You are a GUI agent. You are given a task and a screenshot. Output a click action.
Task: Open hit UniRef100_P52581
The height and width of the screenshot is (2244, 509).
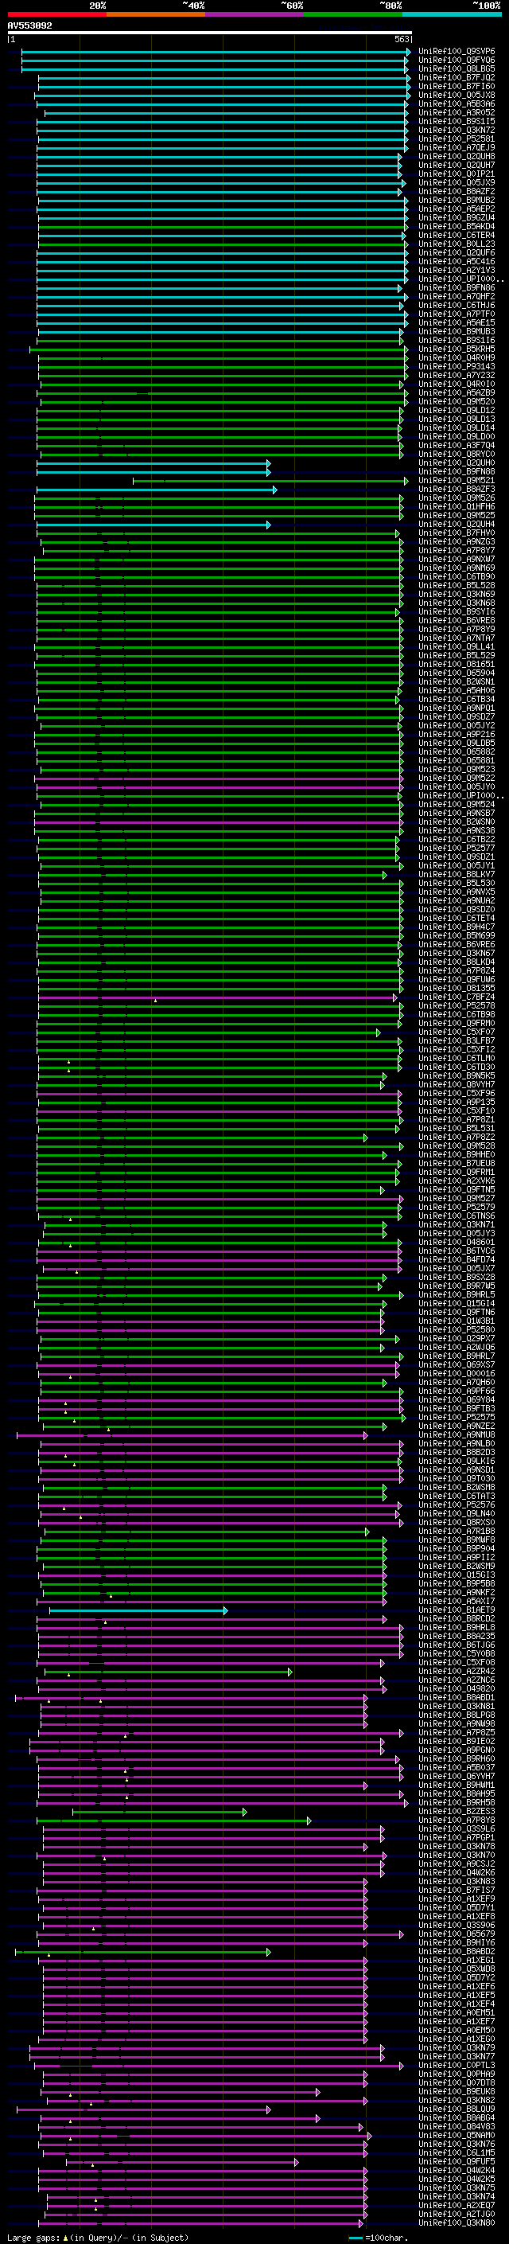457,139
